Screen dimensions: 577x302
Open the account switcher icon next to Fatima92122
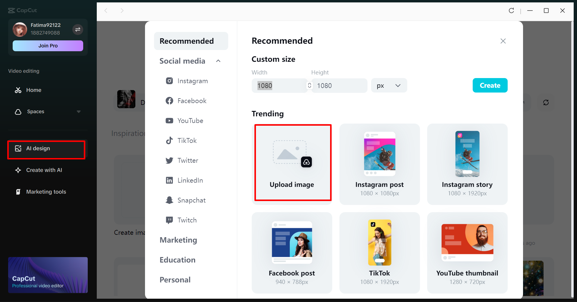pos(77,29)
